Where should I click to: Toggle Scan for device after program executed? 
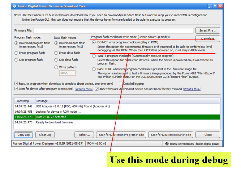16,89
